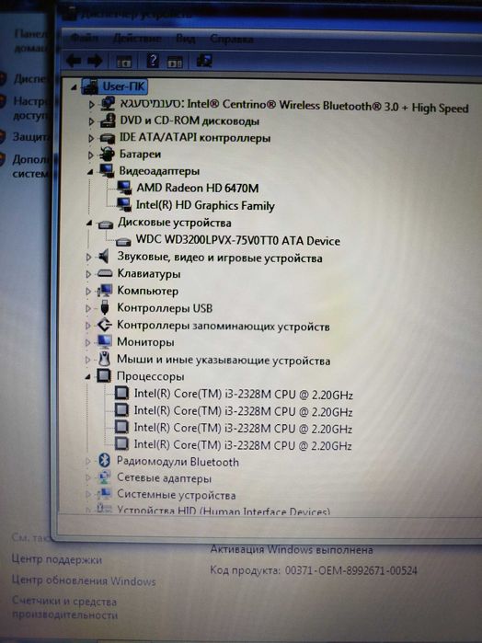Collapse the Дисковые устройства node

[x=89, y=224]
